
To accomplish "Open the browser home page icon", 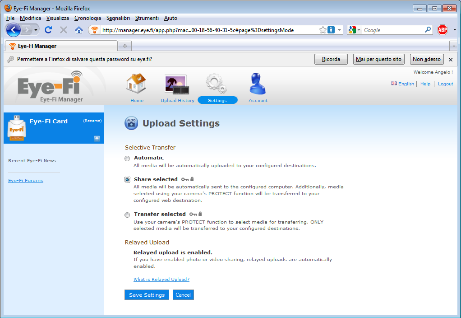I will click(79, 30).
